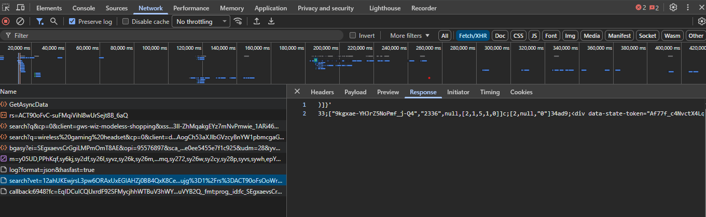This screenshot has width=706, height=217.
Task: Enable the Disable cache checkbox
Action: tap(126, 22)
